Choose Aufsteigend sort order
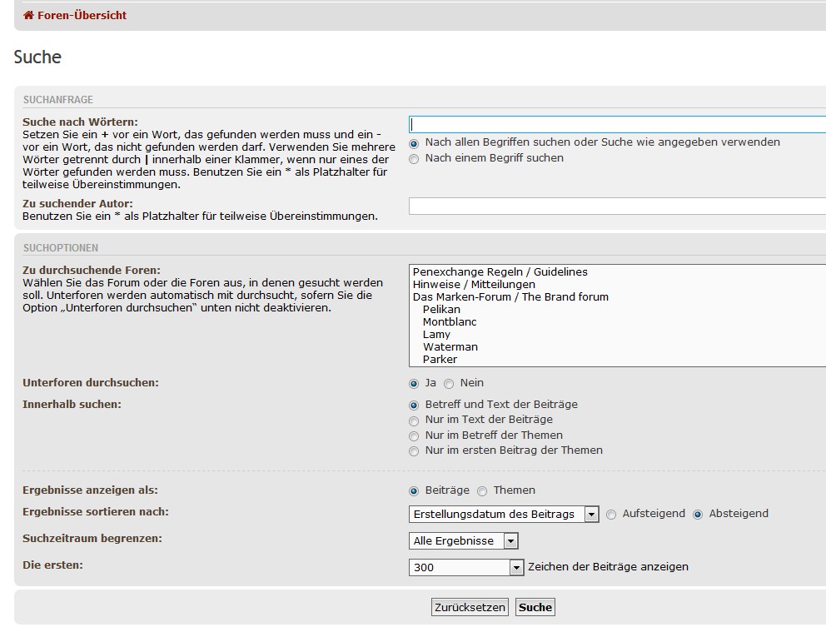 click(x=611, y=515)
